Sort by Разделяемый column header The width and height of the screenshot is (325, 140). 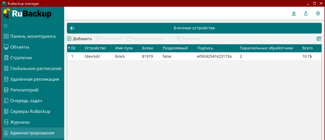tap(176, 48)
